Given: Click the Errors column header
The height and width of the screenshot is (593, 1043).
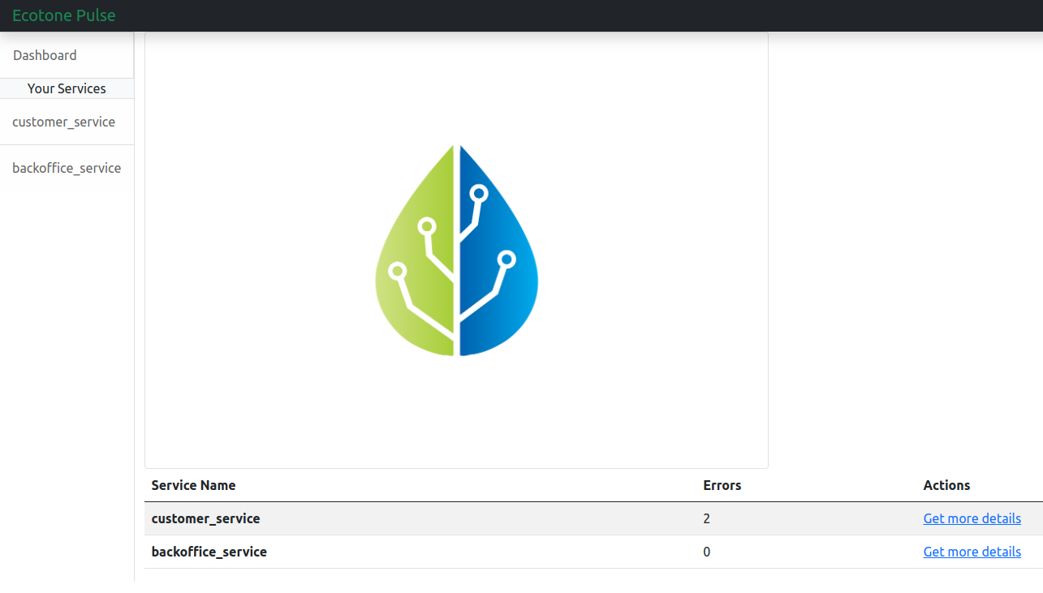Looking at the screenshot, I should click(722, 485).
